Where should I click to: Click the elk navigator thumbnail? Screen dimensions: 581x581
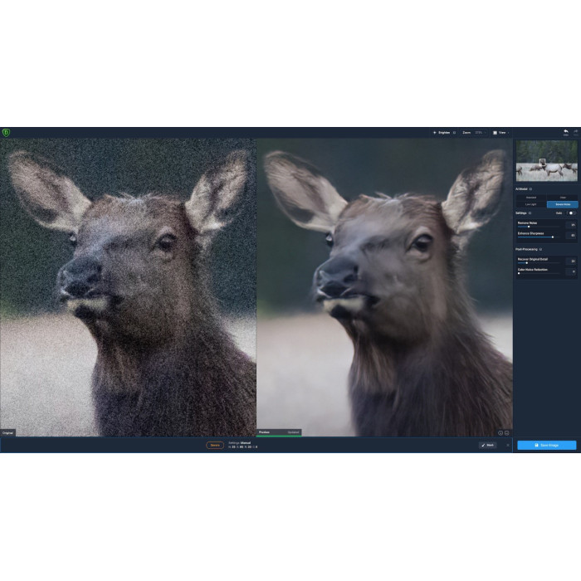546,161
